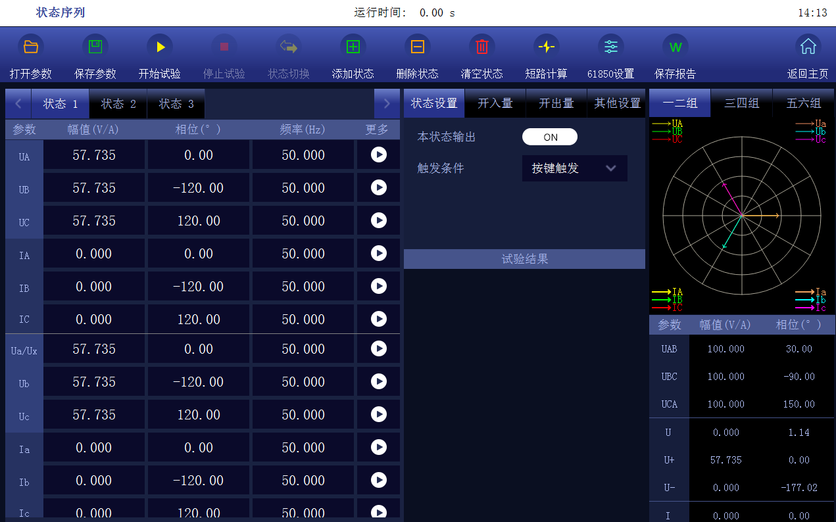Toggle the state output ON switch
The image size is (836, 522).
tap(550, 137)
